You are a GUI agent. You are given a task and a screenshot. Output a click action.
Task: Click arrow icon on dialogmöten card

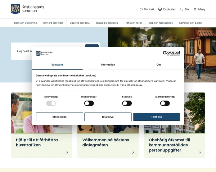click(133, 153)
